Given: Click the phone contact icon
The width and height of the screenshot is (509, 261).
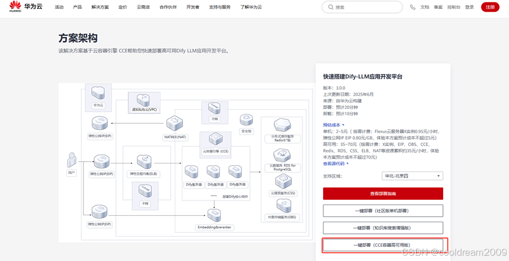Looking at the screenshot, I should pos(412,7).
